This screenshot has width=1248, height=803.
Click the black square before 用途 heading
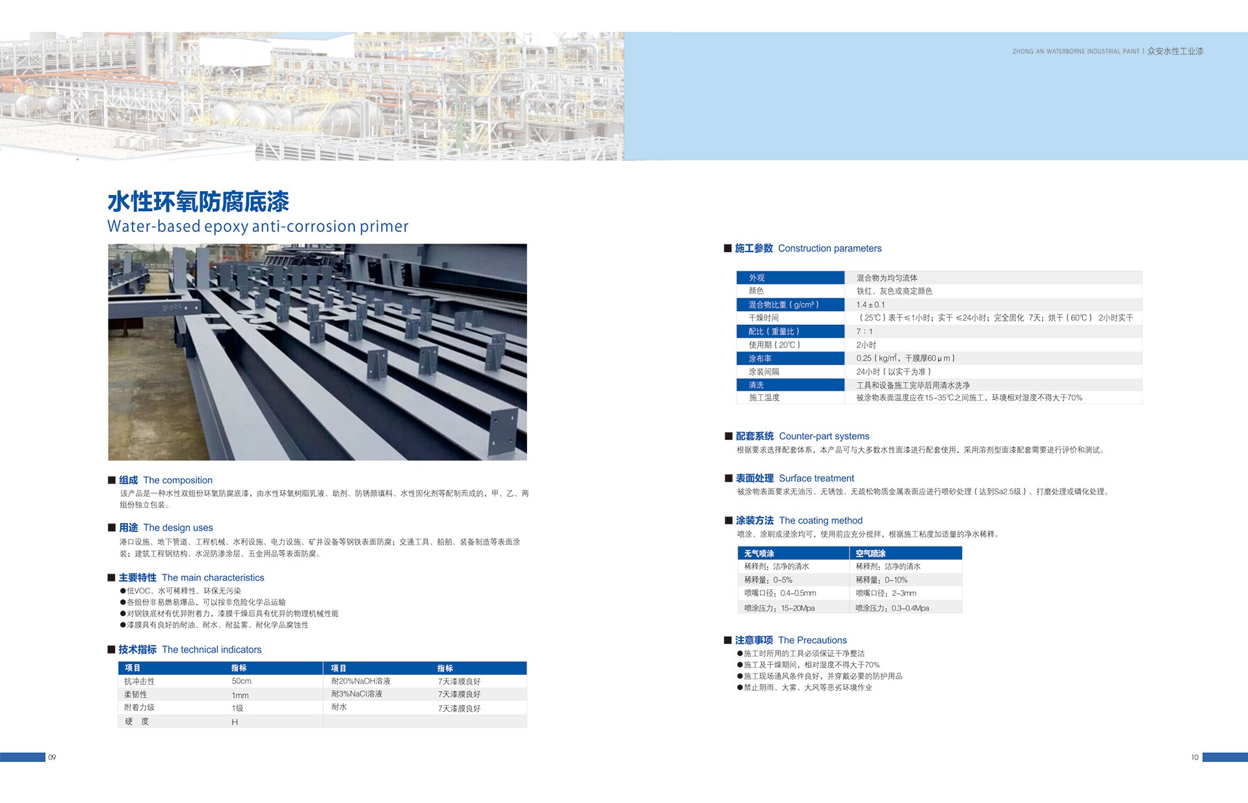112,528
